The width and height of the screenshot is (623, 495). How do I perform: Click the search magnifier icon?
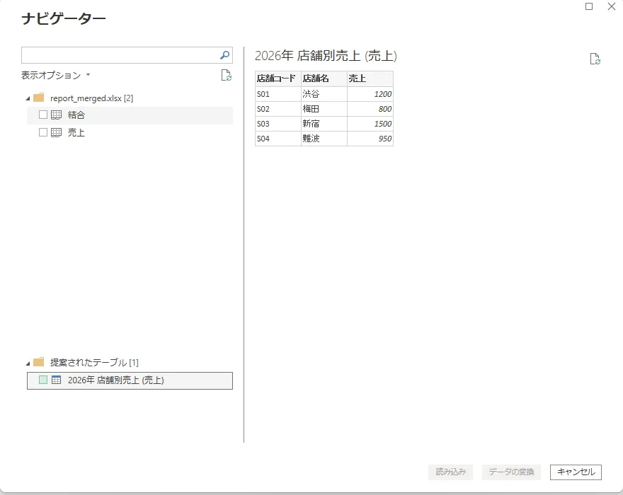point(225,55)
